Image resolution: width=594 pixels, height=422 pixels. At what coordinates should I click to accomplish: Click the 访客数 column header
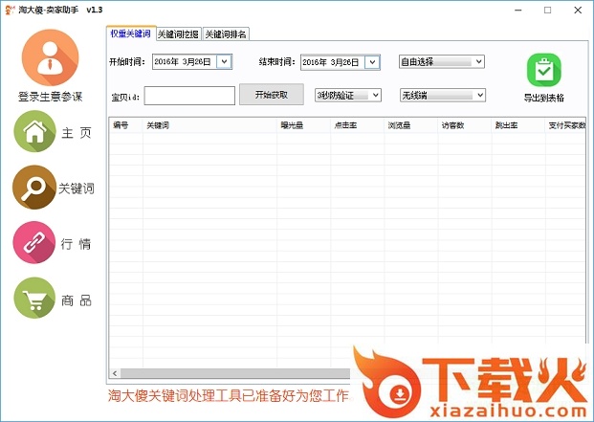tap(465, 125)
